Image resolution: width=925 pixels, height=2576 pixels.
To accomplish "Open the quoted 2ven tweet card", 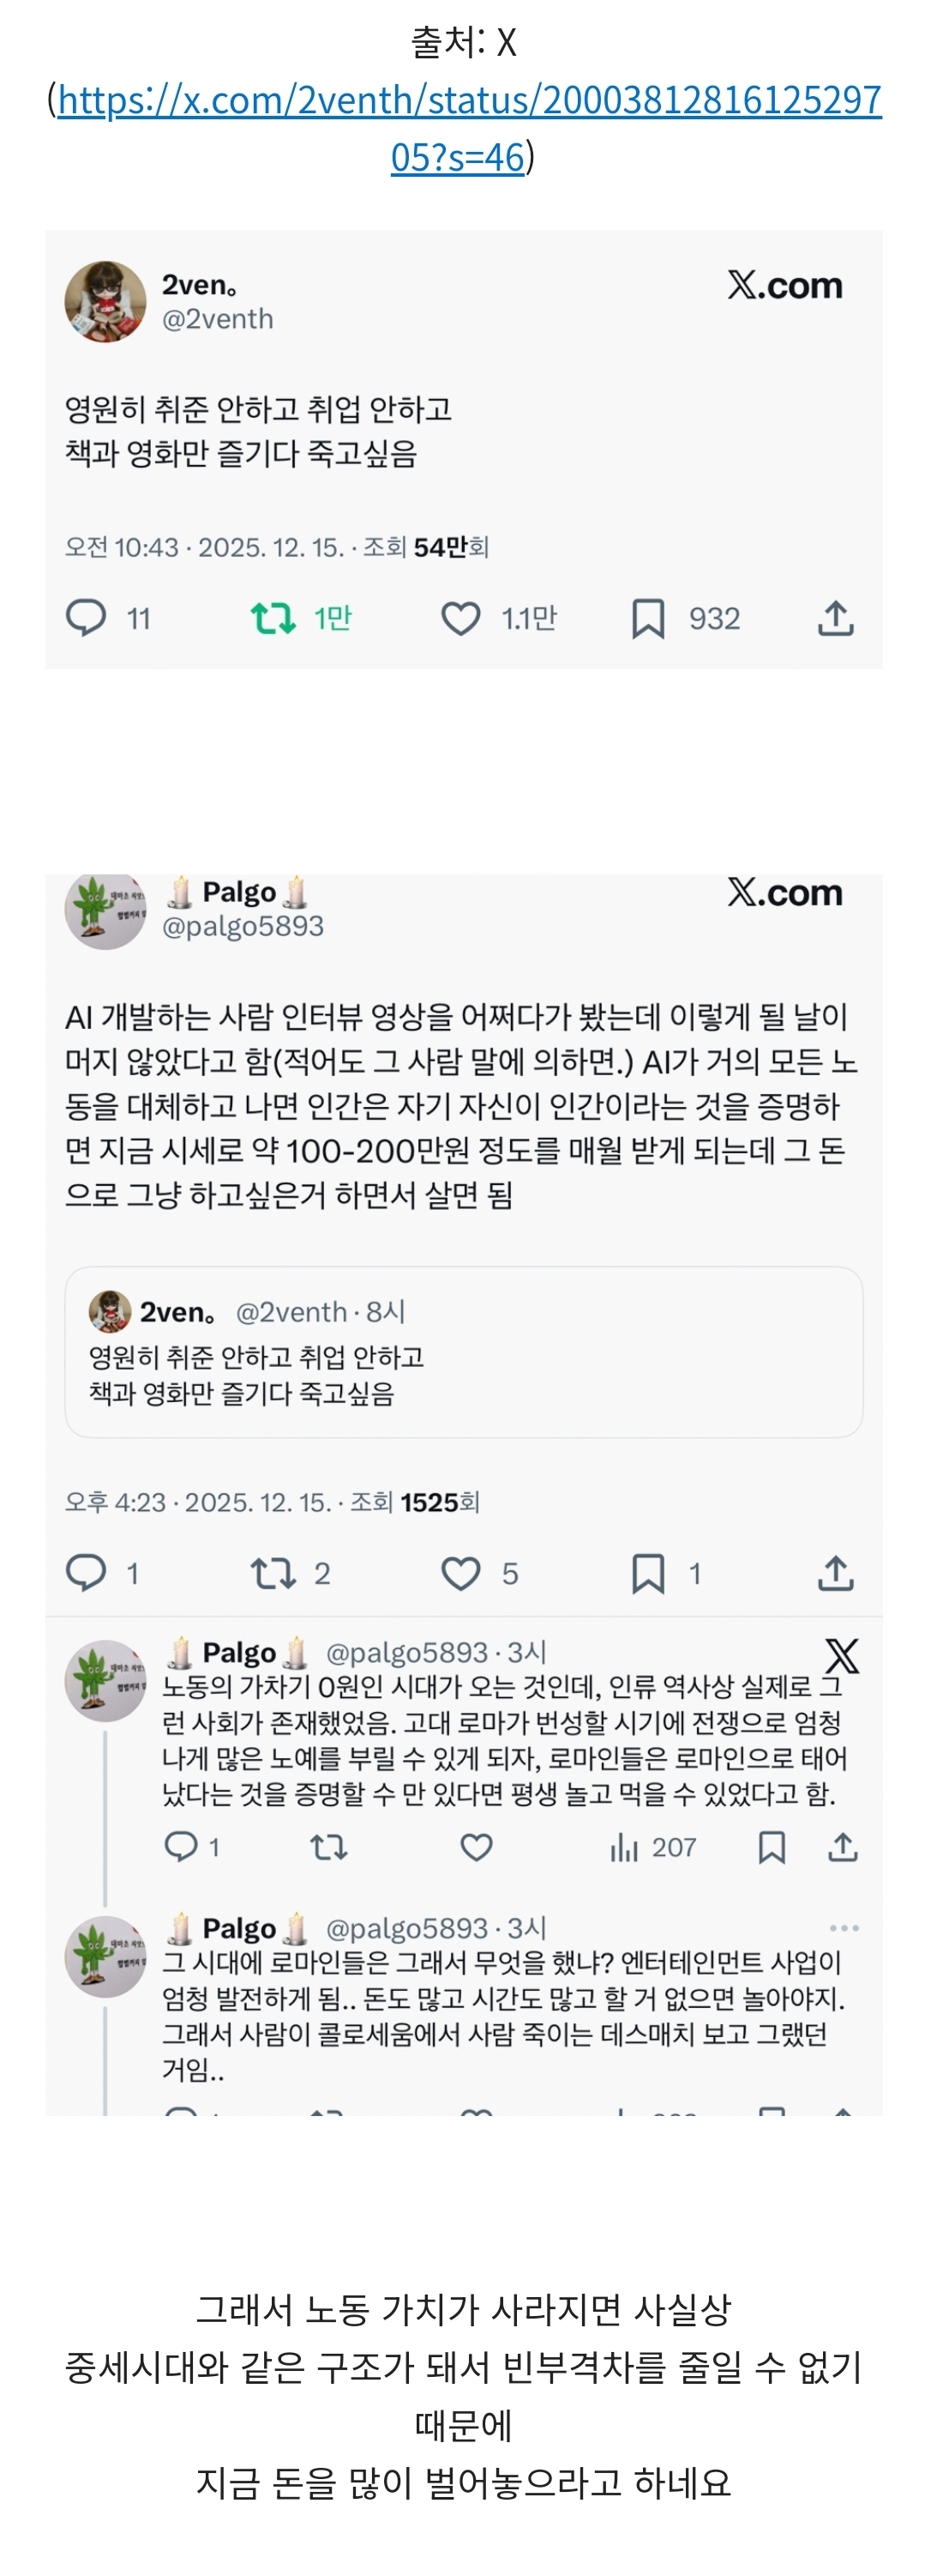I will tap(464, 1352).
